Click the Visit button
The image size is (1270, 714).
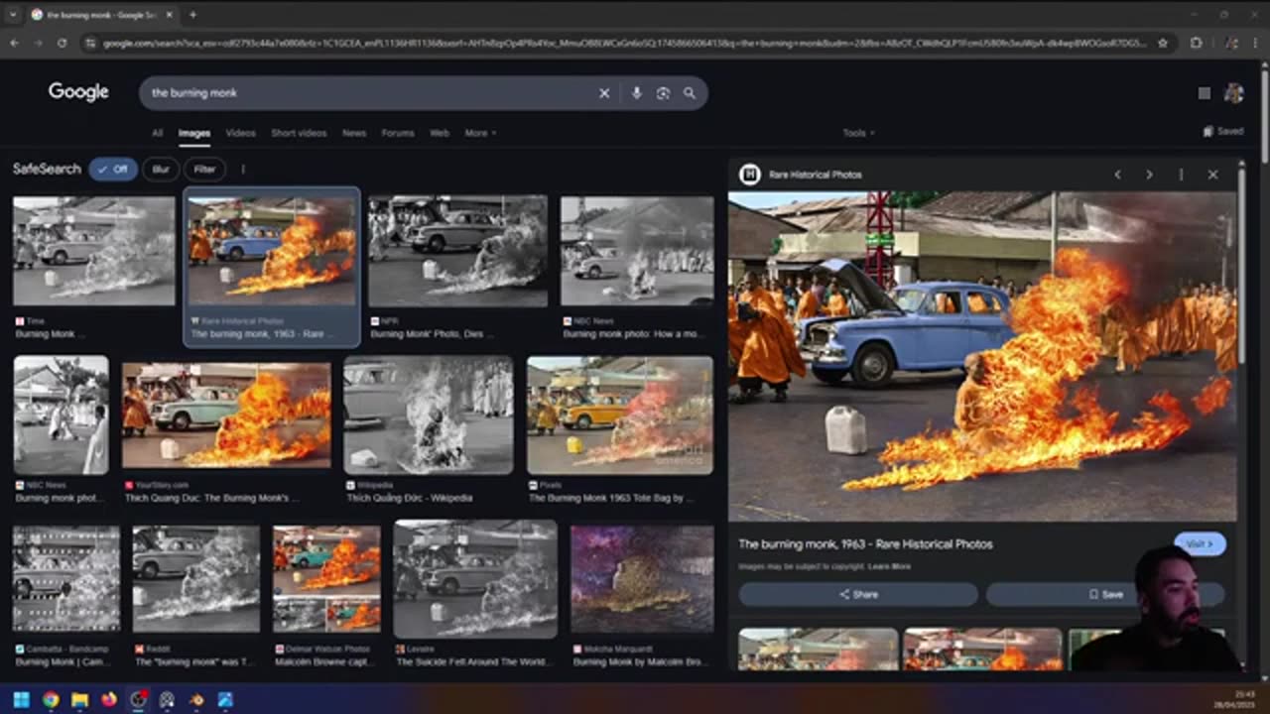[1200, 544]
